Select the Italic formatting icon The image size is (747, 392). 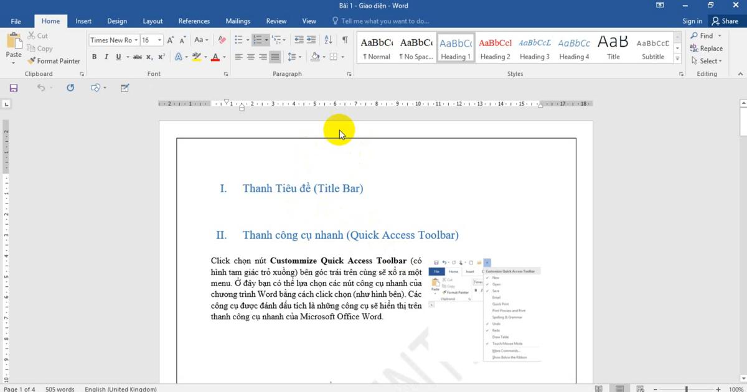[x=106, y=57]
